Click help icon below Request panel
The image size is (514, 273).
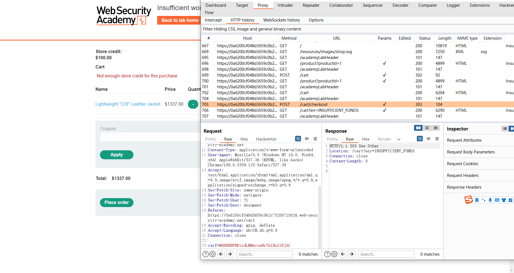(x=205, y=254)
